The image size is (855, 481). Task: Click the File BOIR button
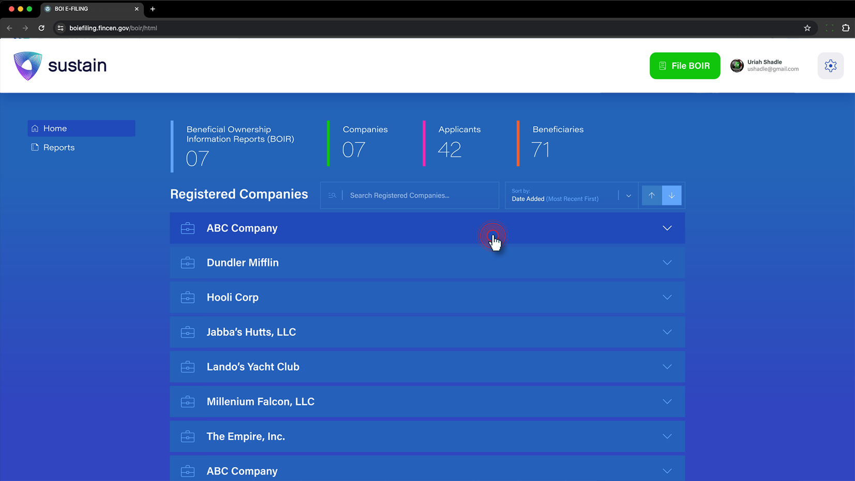pyautogui.click(x=685, y=66)
